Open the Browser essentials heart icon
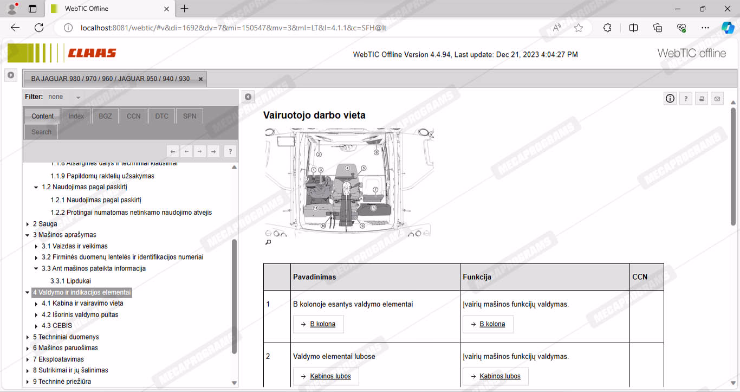The image size is (740, 392). tap(681, 28)
